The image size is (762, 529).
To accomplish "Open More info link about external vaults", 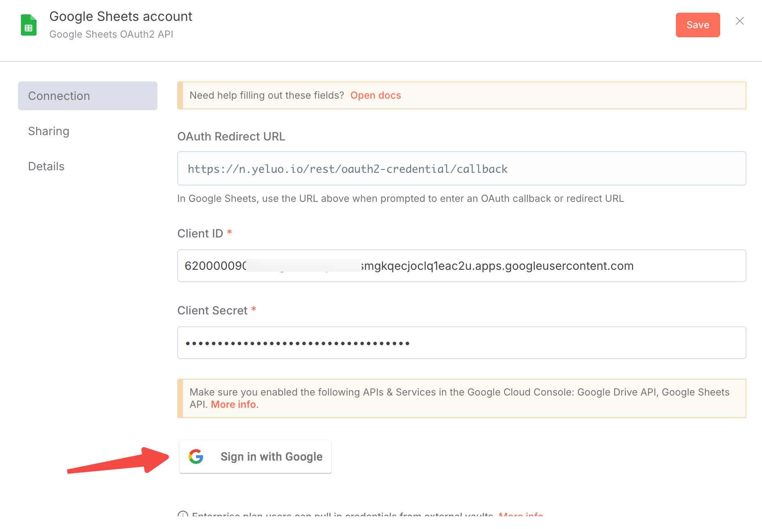I will click(x=521, y=514).
